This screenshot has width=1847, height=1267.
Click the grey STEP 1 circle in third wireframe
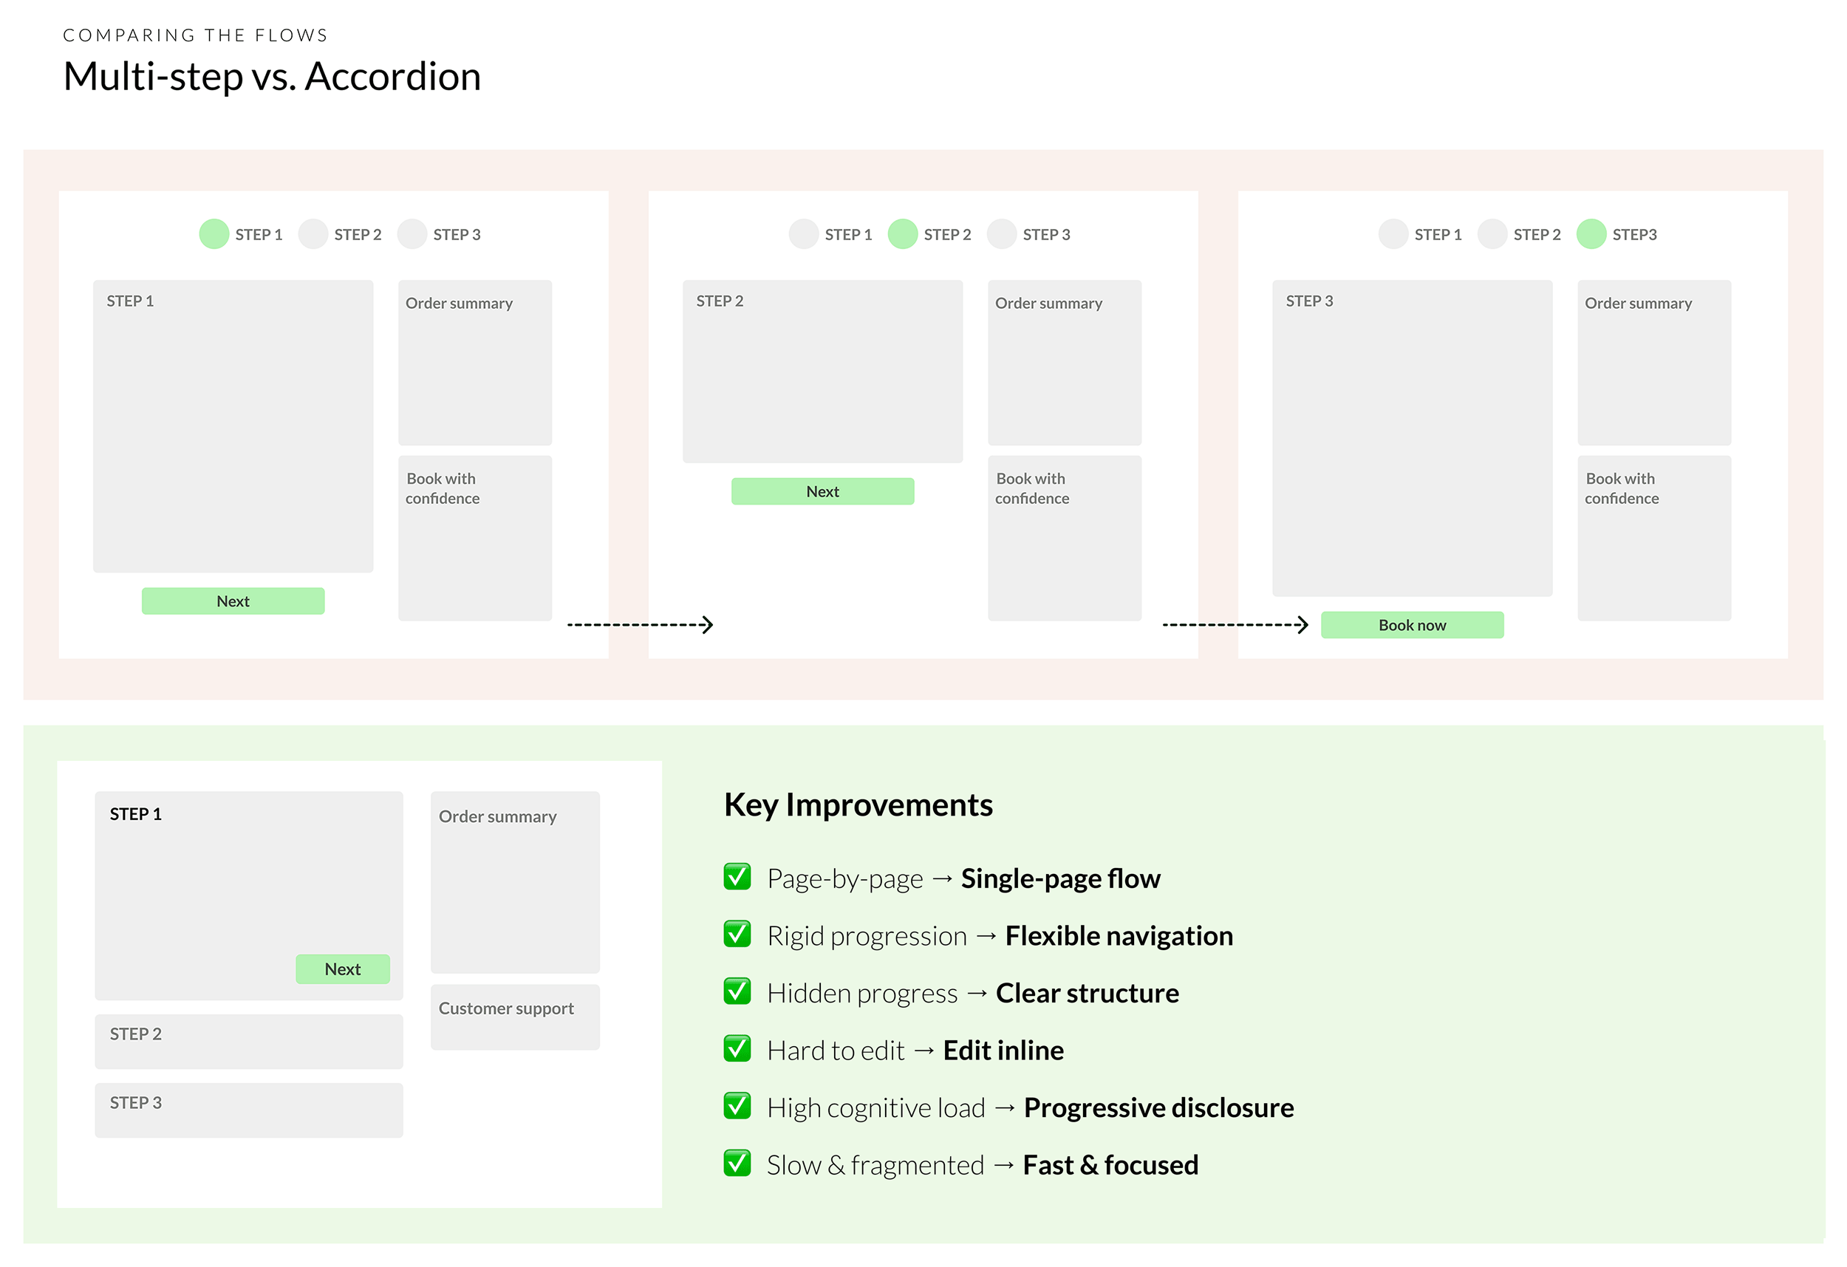tap(1393, 234)
